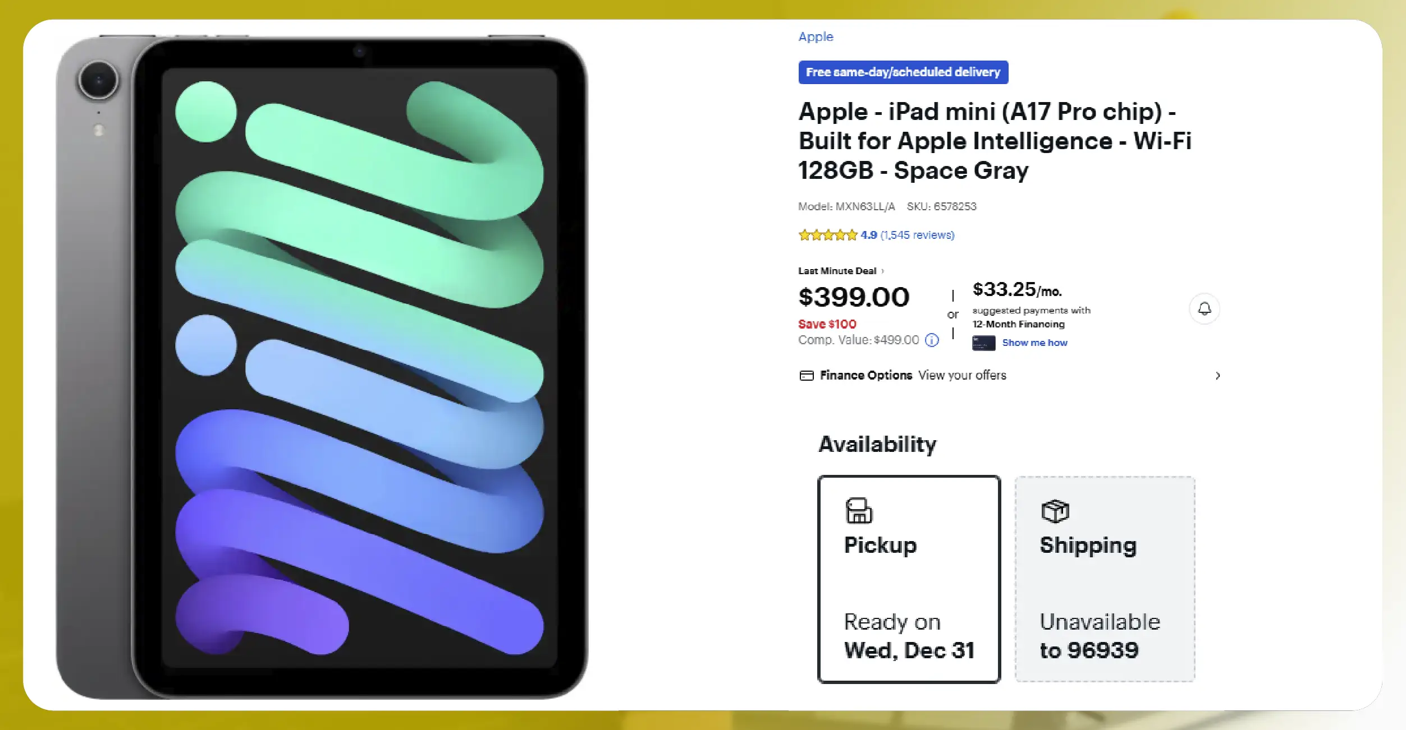The height and width of the screenshot is (730, 1406).
Task: Open the Last Minute Deal label
Action: click(x=837, y=271)
